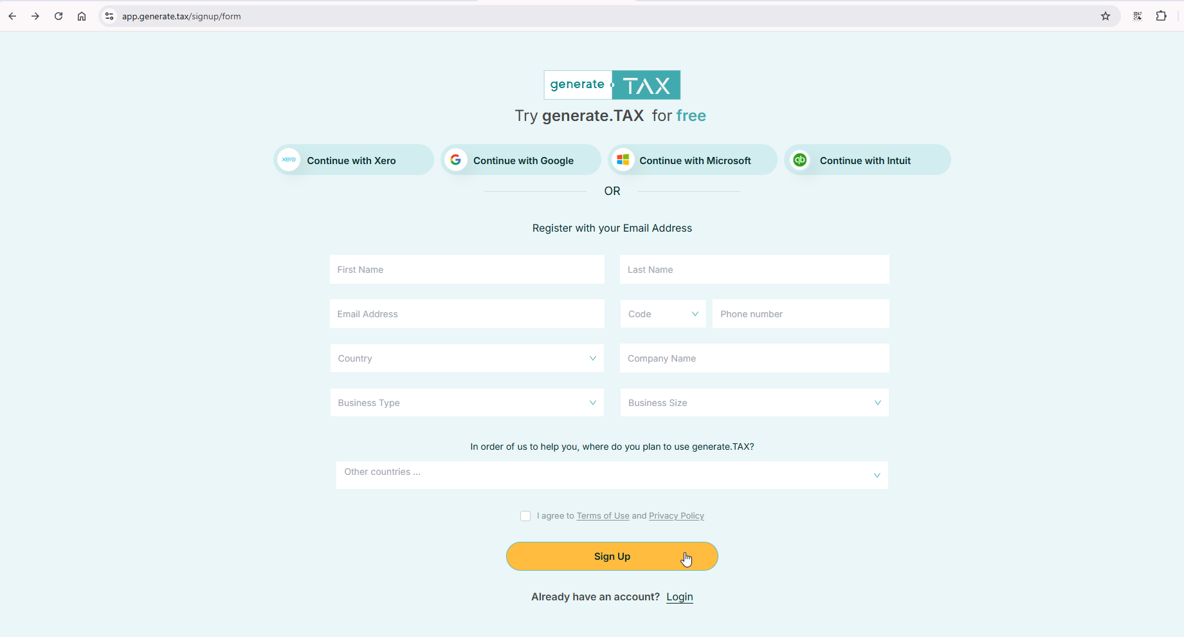Open the phone Code dropdown
The image size is (1184, 637).
point(662,314)
